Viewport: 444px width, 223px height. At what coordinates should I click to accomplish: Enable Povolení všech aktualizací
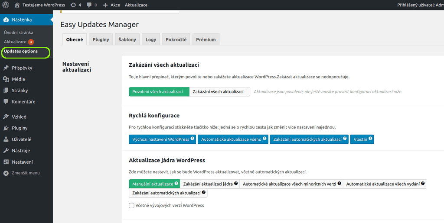159,91
